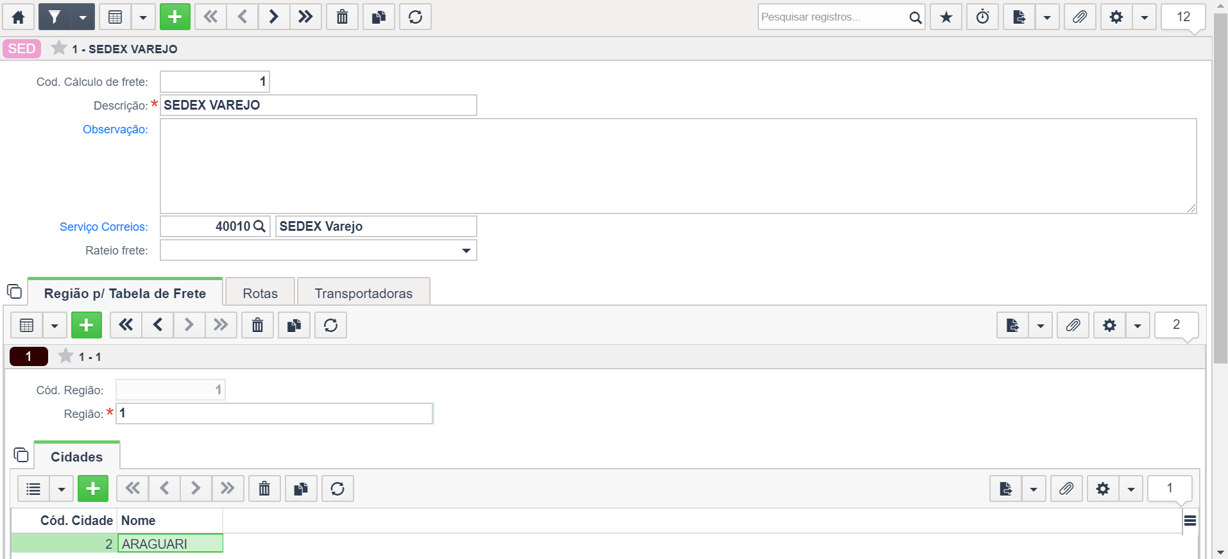Click the Região text field
Screen dimensions: 1228x559
tap(275, 413)
